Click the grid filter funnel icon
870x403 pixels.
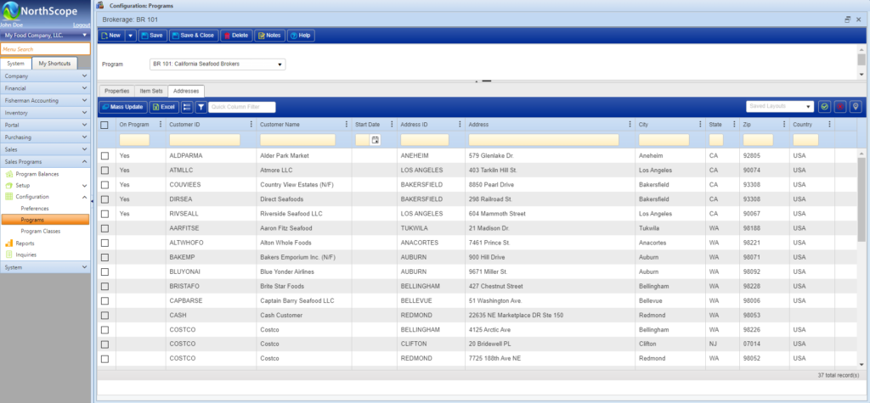[x=201, y=107]
